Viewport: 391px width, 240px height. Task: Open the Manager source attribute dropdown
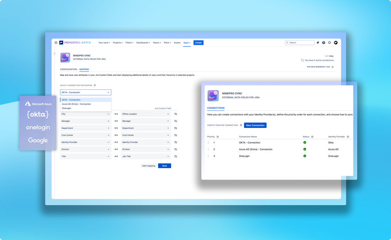coord(86,121)
